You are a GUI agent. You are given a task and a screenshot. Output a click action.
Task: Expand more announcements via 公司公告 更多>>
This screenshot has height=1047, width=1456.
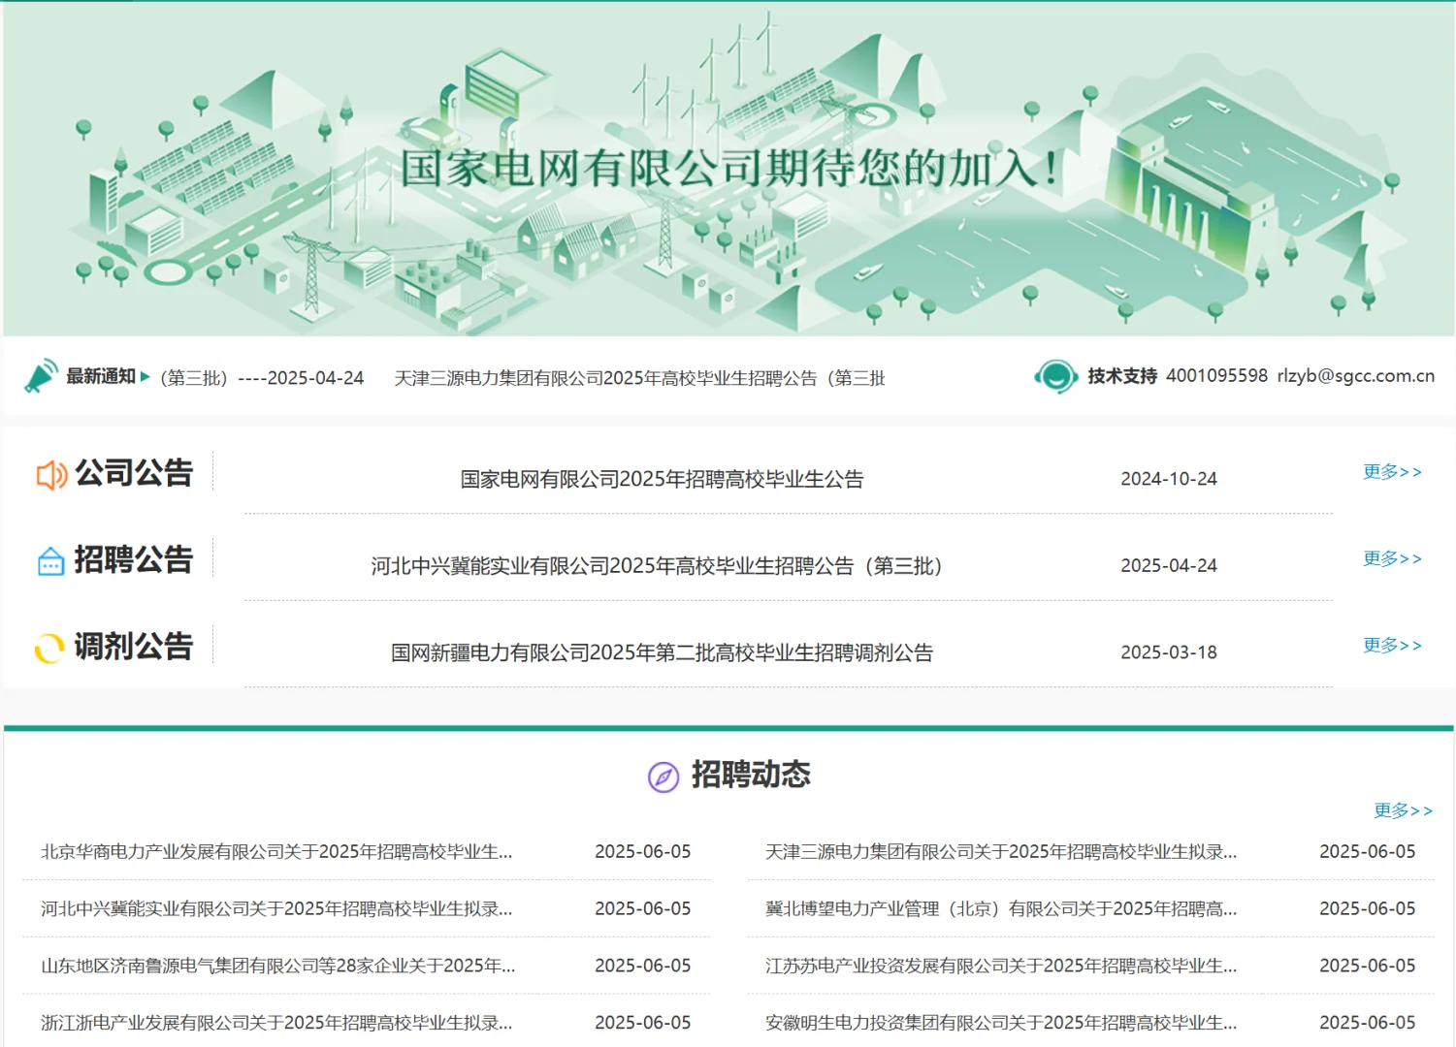[x=1393, y=472]
